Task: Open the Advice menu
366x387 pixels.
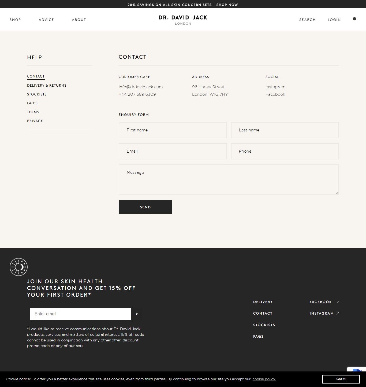Action: click(46, 20)
